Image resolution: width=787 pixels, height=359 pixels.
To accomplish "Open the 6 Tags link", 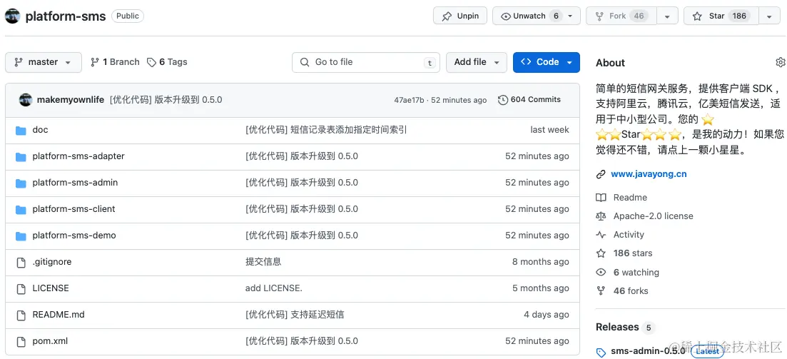I will 167,62.
